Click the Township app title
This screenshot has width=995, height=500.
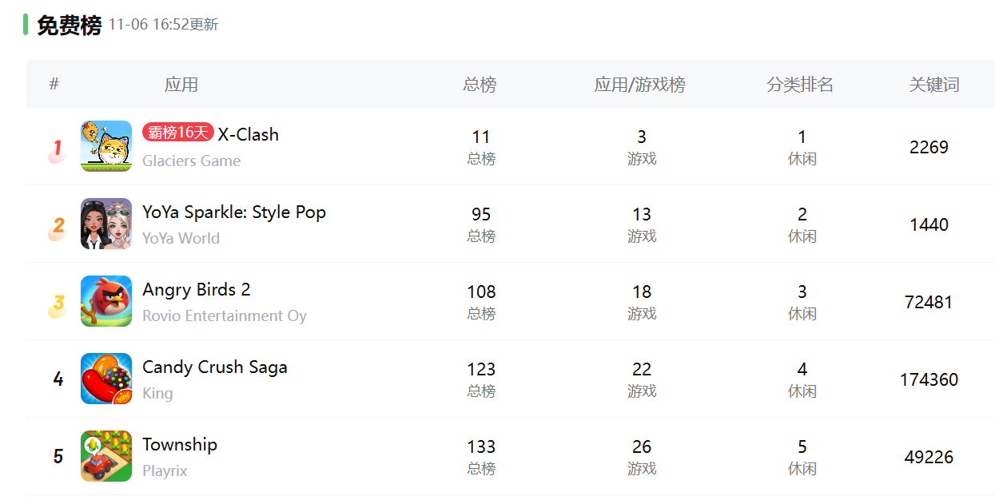tap(180, 444)
